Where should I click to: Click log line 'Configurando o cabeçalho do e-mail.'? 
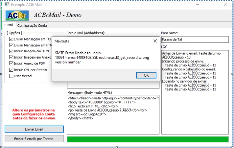point(189,69)
